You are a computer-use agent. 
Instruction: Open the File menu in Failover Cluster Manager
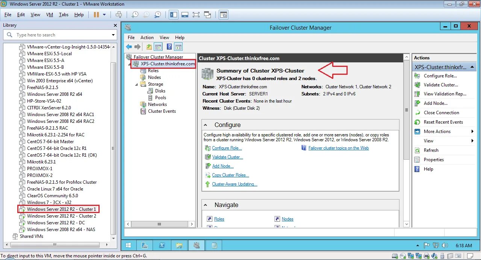point(131,38)
